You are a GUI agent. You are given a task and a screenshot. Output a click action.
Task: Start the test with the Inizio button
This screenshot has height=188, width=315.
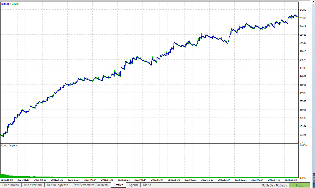coord(300,185)
